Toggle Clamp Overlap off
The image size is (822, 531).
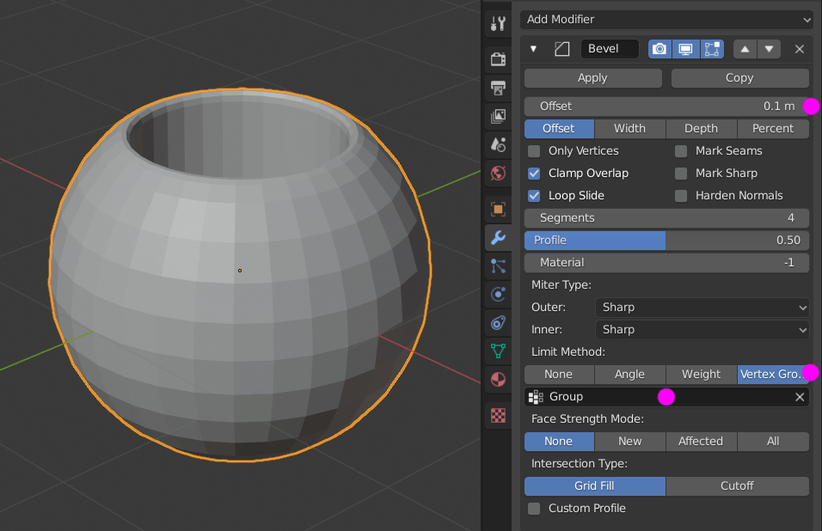[x=534, y=173]
